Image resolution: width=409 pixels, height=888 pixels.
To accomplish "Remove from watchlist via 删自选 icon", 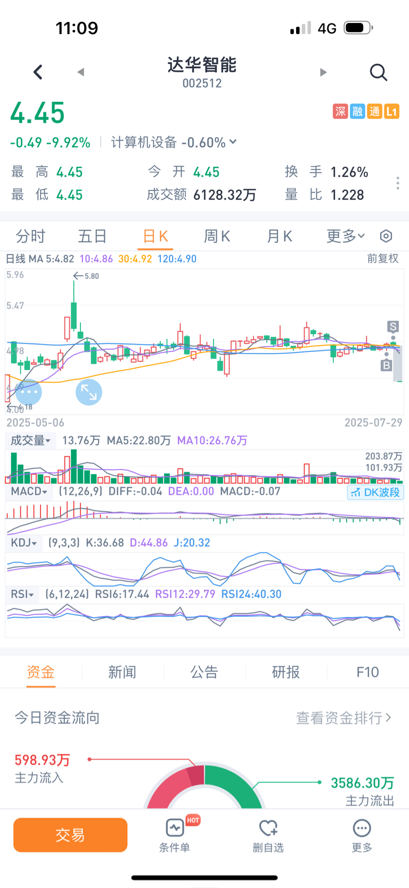I will [x=268, y=835].
